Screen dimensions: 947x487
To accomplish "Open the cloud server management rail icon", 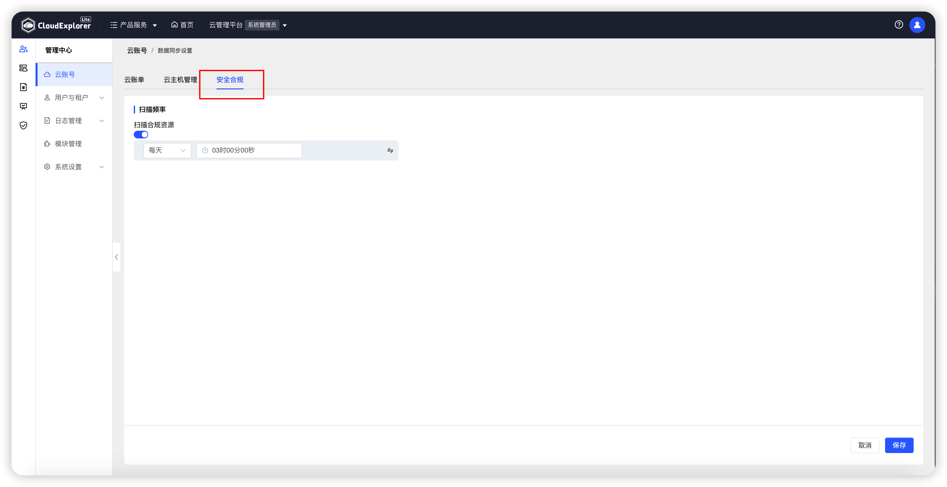I will coord(23,68).
